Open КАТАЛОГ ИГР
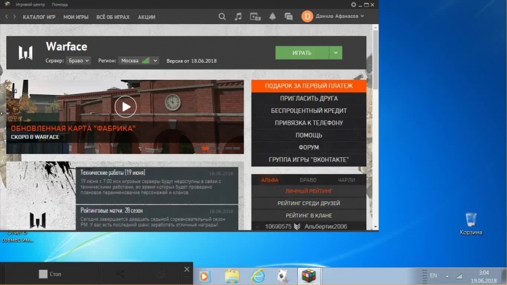Viewport: 507px width, 285px height. click(39, 17)
